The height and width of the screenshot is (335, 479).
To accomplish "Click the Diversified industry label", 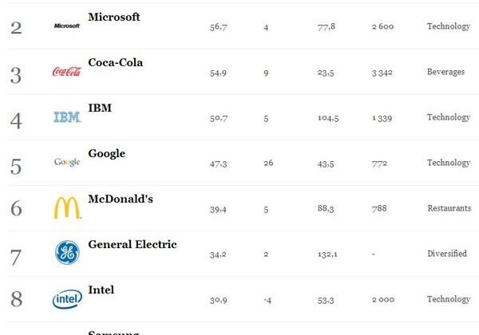I will [447, 254].
